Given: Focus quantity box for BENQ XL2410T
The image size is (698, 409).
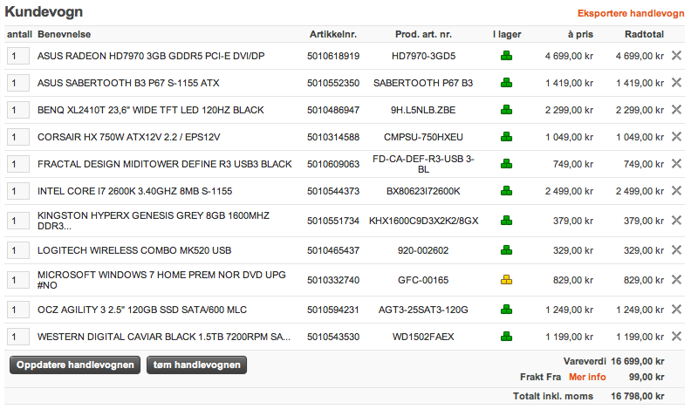Looking at the screenshot, I should click(18, 110).
